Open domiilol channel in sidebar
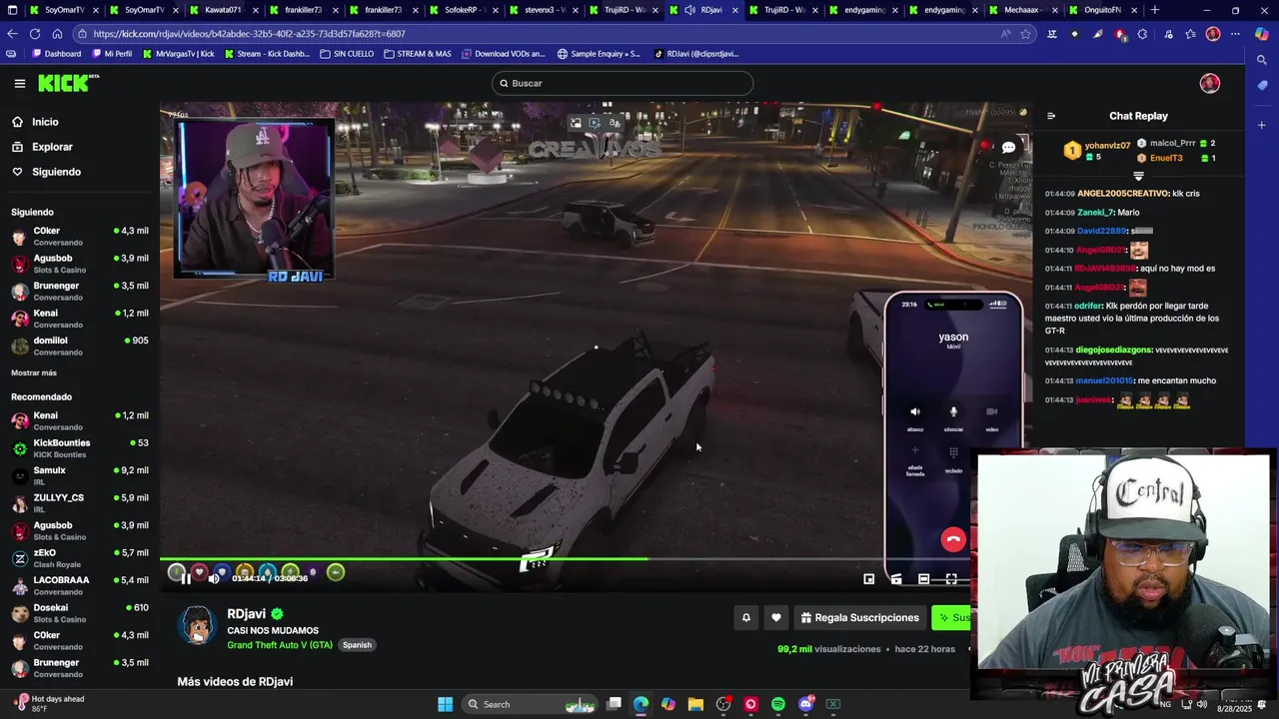The width and height of the screenshot is (1279, 719). click(x=80, y=346)
